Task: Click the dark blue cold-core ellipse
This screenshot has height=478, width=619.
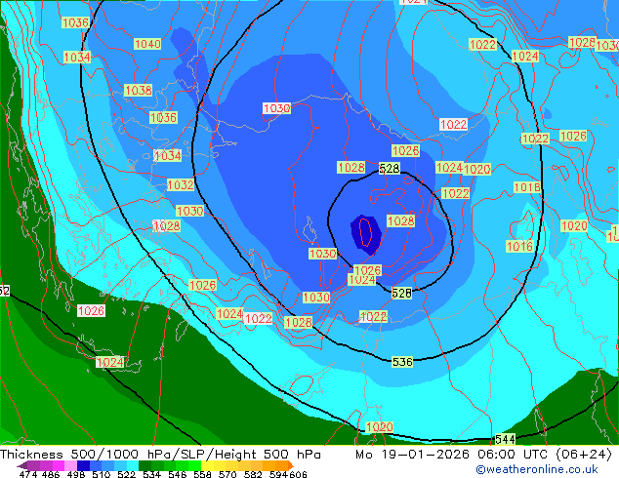Action: click(366, 233)
